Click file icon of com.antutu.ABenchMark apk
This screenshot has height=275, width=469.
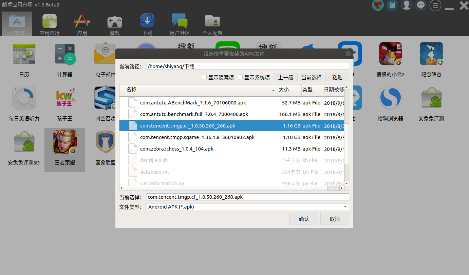pos(132,103)
